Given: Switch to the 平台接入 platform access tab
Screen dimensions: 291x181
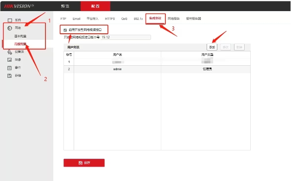Looking at the screenshot, I should click(x=92, y=19).
